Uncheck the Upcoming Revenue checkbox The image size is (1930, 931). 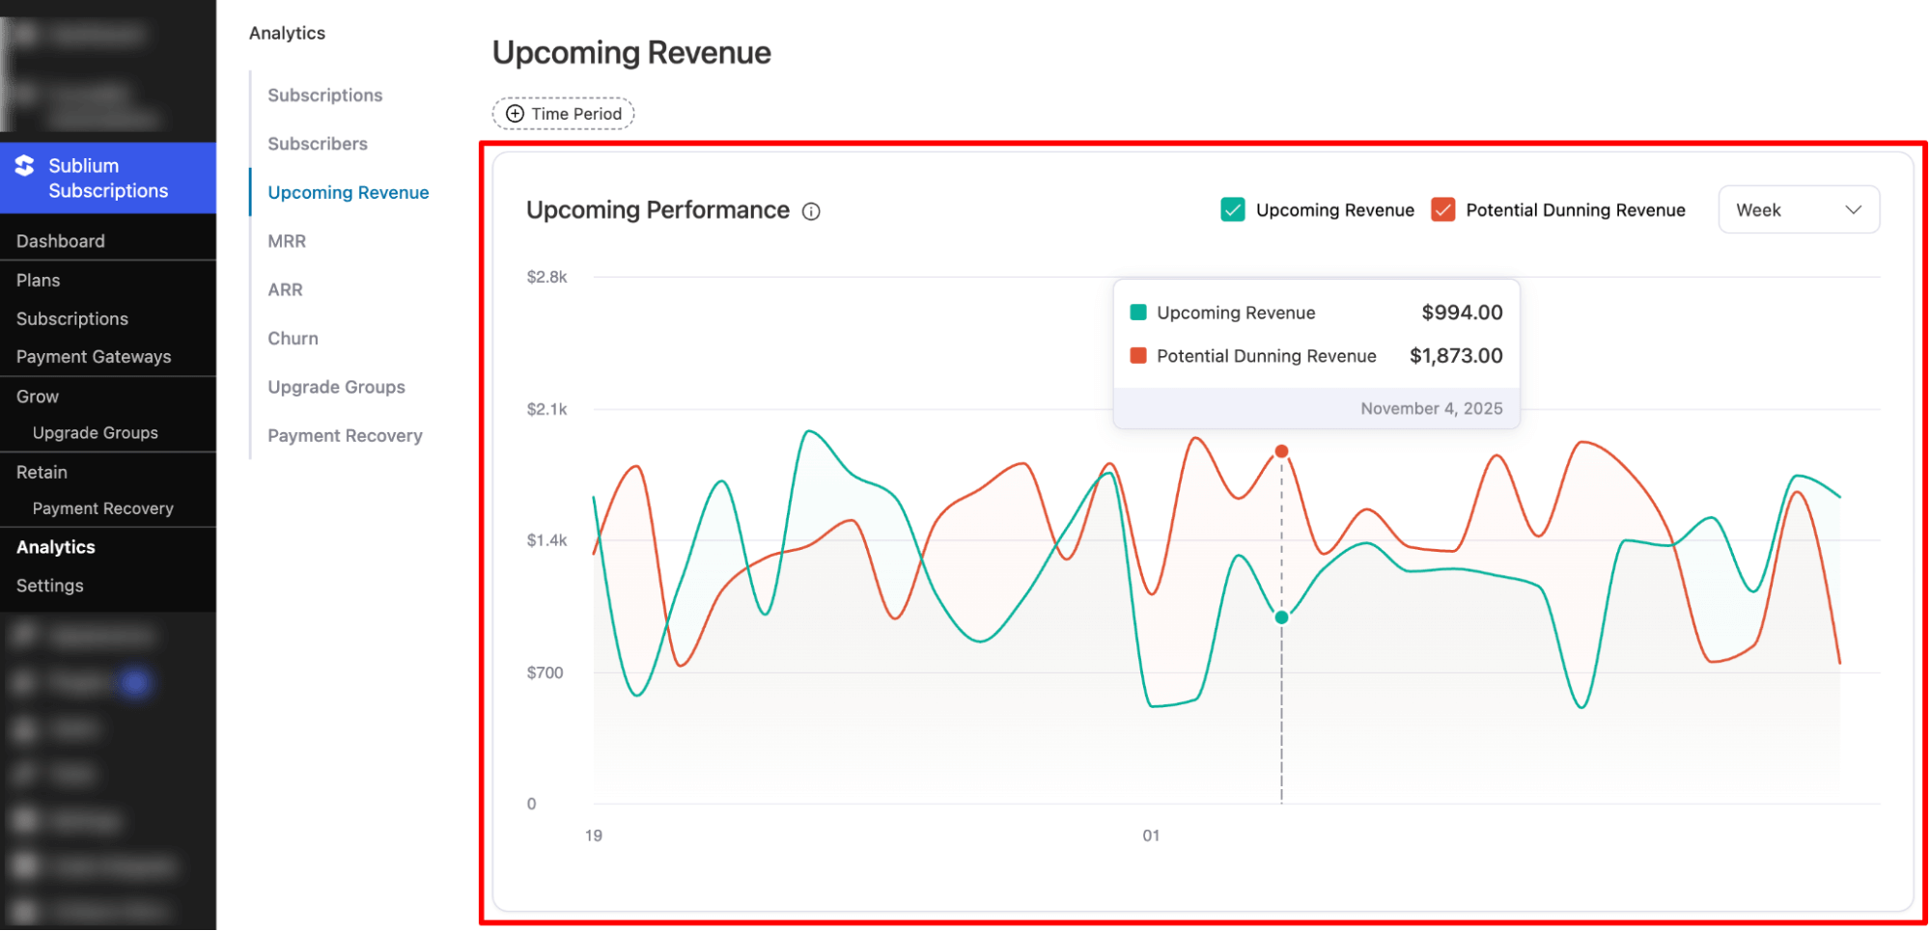click(x=1233, y=209)
